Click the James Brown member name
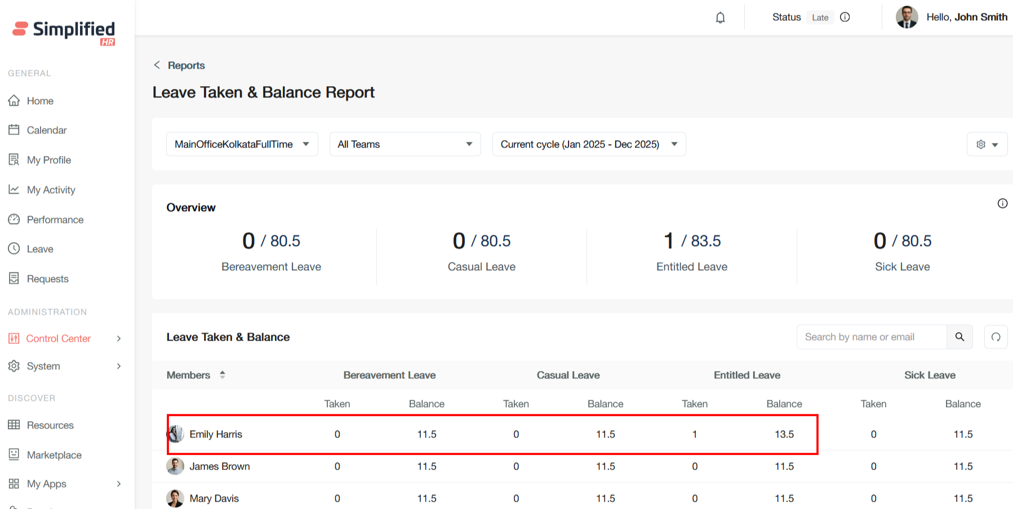This screenshot has height=509, width=1013. pyautogui.click(x=219, y=466)
